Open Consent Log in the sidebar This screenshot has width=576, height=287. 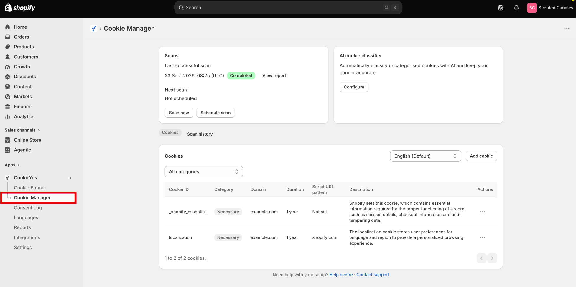(28, 208)
